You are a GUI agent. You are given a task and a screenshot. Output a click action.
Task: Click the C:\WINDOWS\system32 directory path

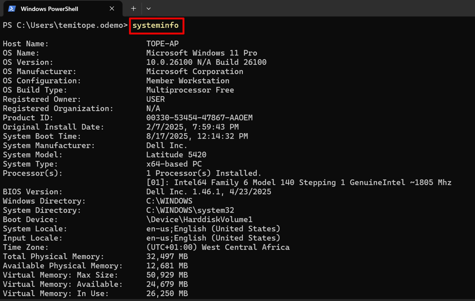tap(190, 210)
